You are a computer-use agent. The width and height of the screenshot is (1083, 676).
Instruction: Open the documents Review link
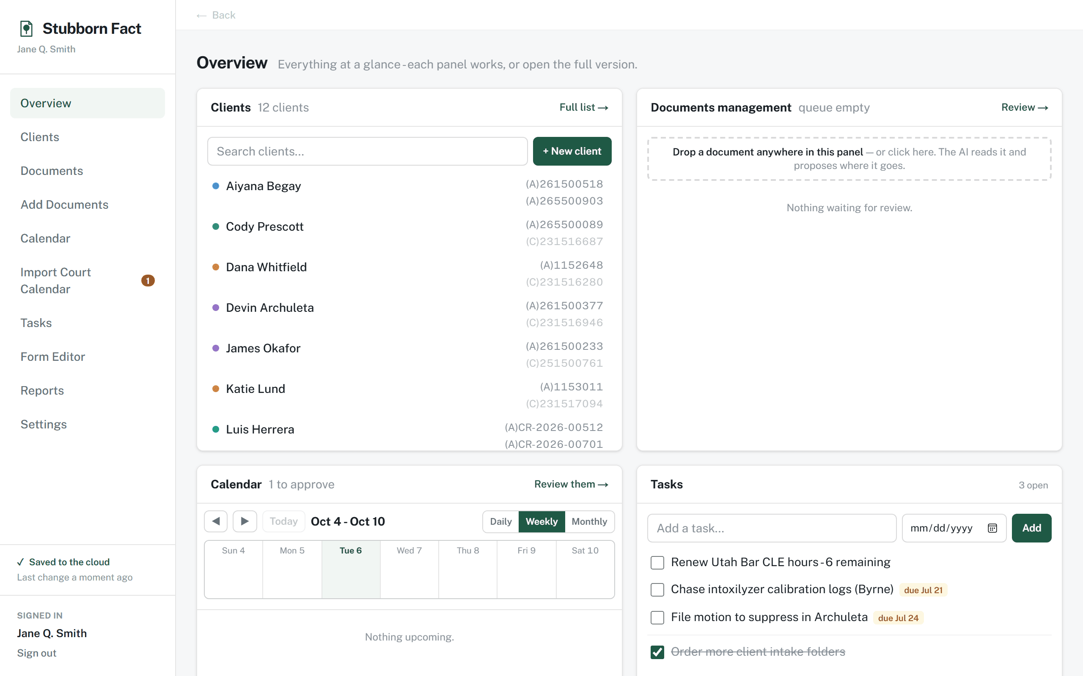(1024, 107)
